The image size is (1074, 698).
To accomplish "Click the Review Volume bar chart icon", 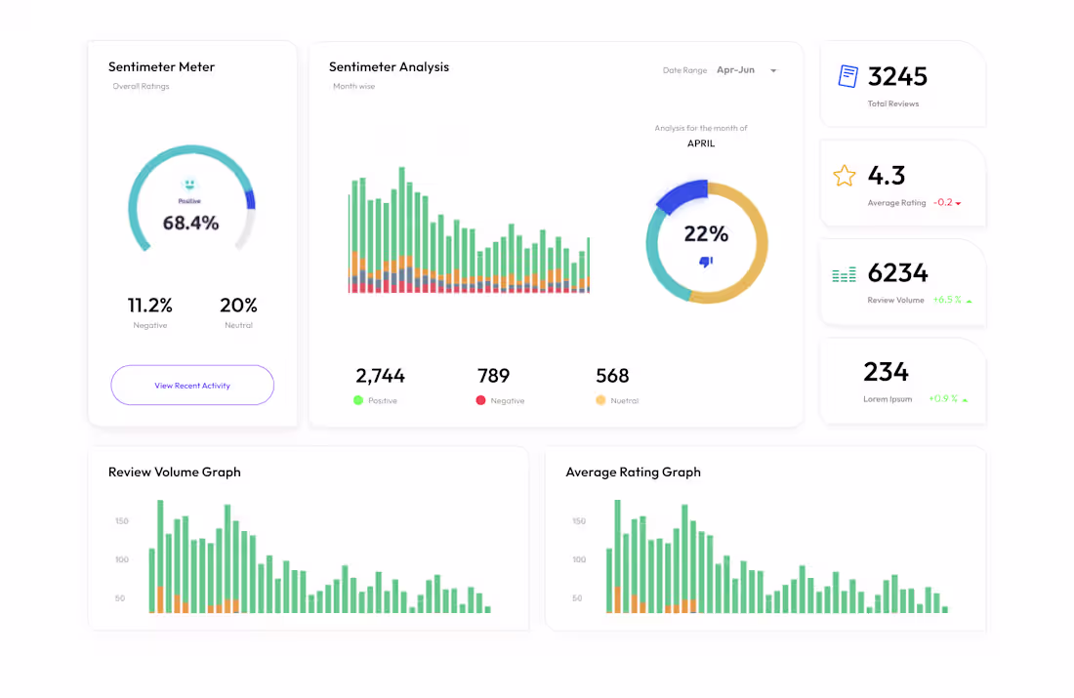I will pyautogui.click(x=844, y=274).
